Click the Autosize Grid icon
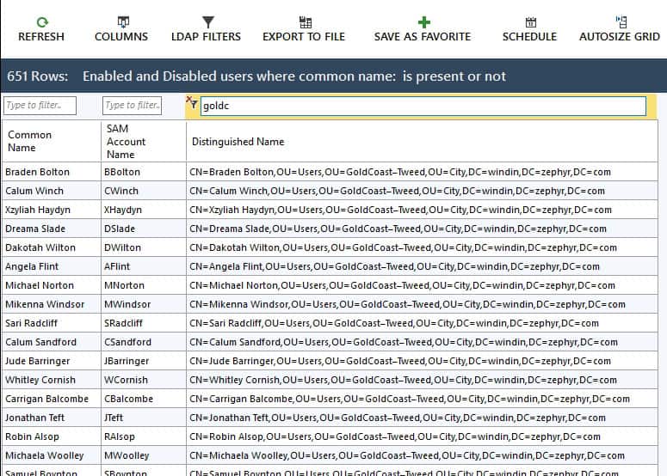This screenshot has height=476, width=667. (x=621, y=21)
